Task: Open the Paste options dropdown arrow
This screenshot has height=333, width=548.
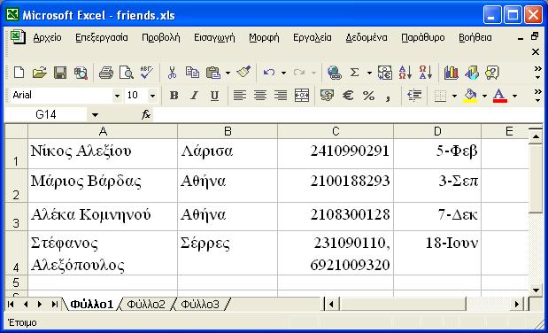Action: pyautogui.click(x=228, y=74)
